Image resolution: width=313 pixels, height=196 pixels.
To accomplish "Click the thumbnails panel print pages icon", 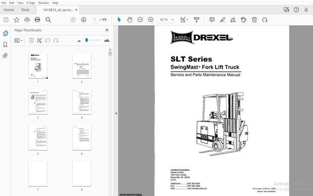I will [39, 40].
